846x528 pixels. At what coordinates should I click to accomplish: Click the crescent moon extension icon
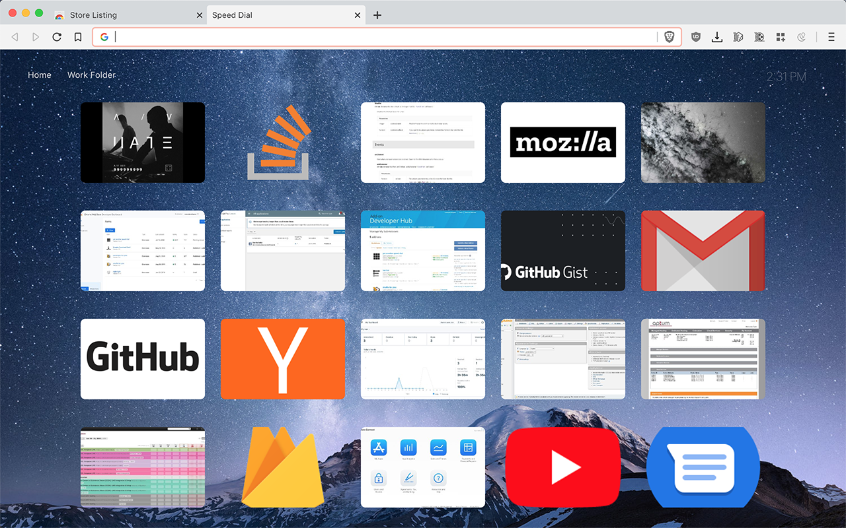tap(802, 37)
